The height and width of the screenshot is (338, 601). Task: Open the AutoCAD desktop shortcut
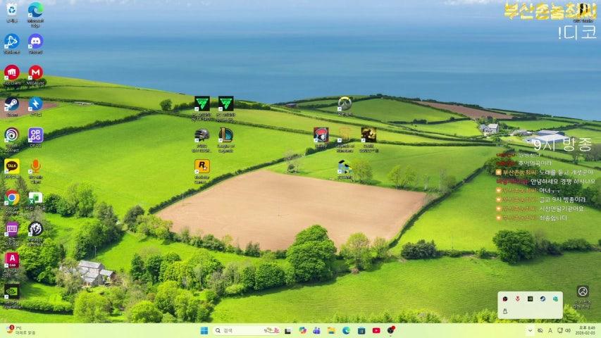click(11, 260)
